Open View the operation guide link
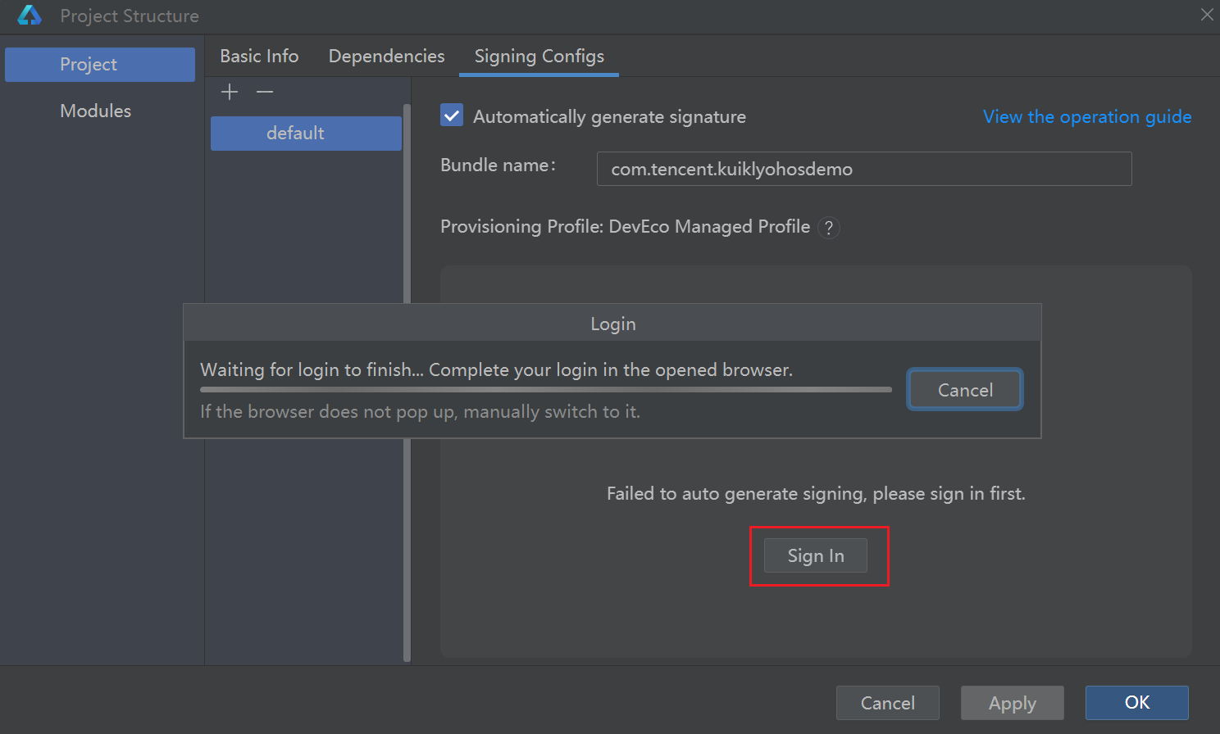Image resolution: width=1220 pixels, height=734 pixels. pos(1087,116)
